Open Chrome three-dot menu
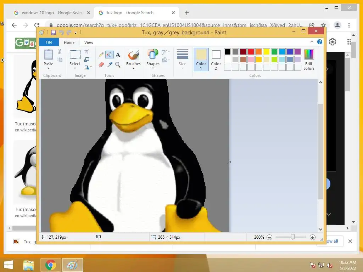Viewport: 363px width, 272px height. (x=349, y=25)
